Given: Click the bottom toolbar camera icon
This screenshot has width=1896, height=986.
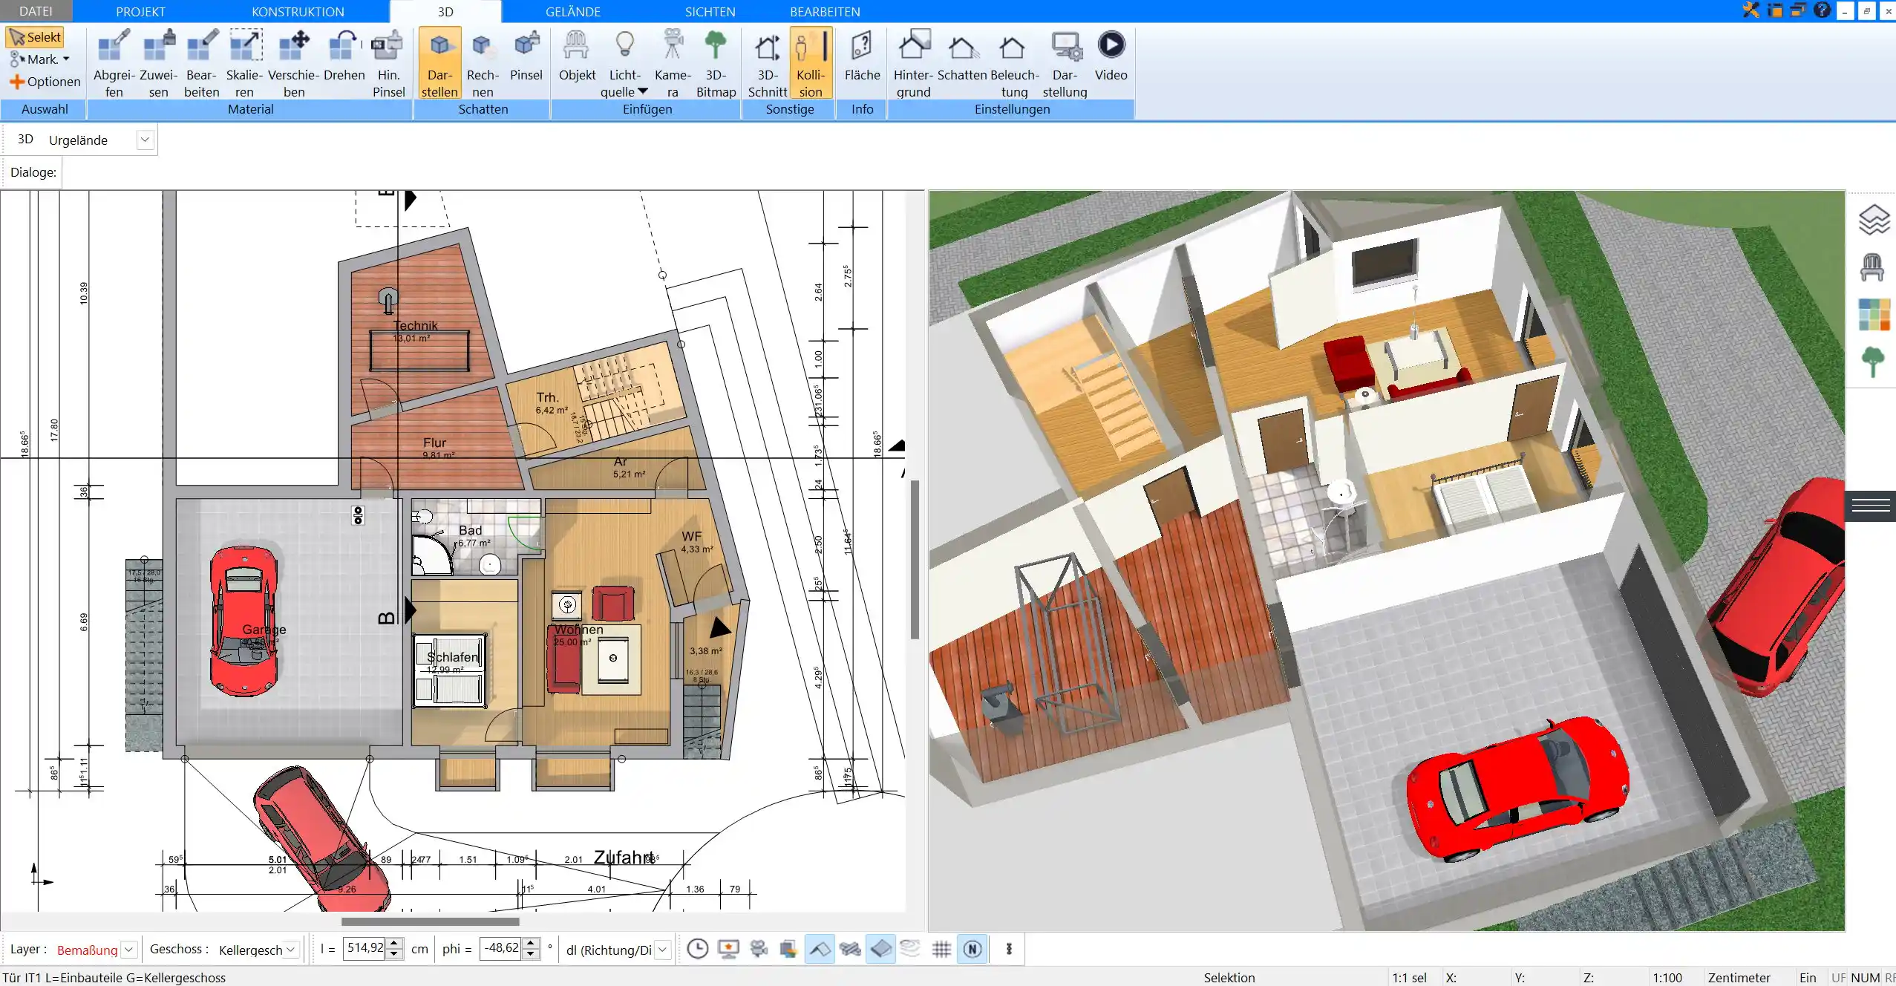Looking at the screenshot, I should 759,949.
